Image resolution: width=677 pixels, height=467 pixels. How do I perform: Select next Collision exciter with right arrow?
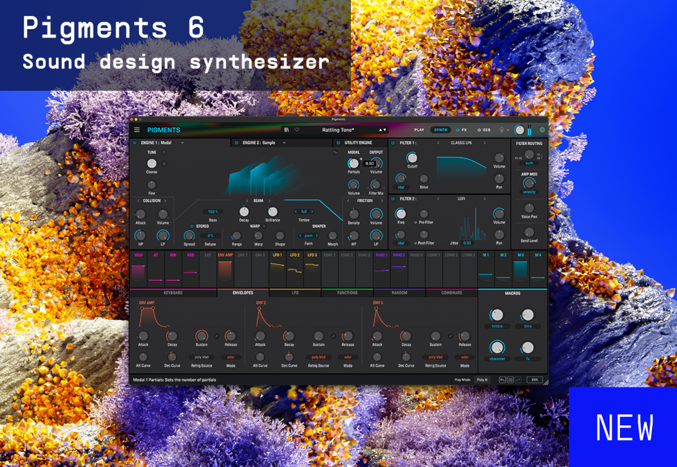pos(165,200)
